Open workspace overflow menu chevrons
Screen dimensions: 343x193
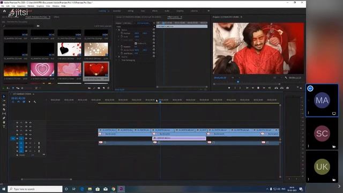pyautogui.click(x=208, y=11)
